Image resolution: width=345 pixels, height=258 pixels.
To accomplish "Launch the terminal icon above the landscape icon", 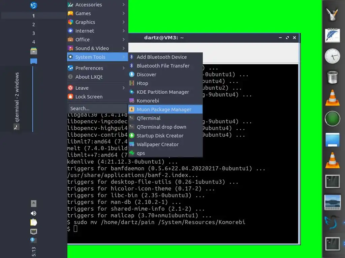I will tap(333, 181).
